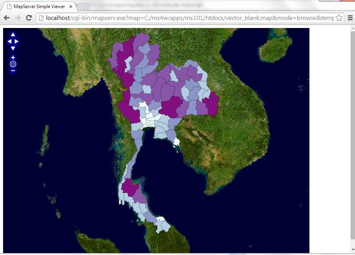Close the MapServer Simple Viewer tab
This screenshot has height=255, width=355.
(x=70, y=7)
